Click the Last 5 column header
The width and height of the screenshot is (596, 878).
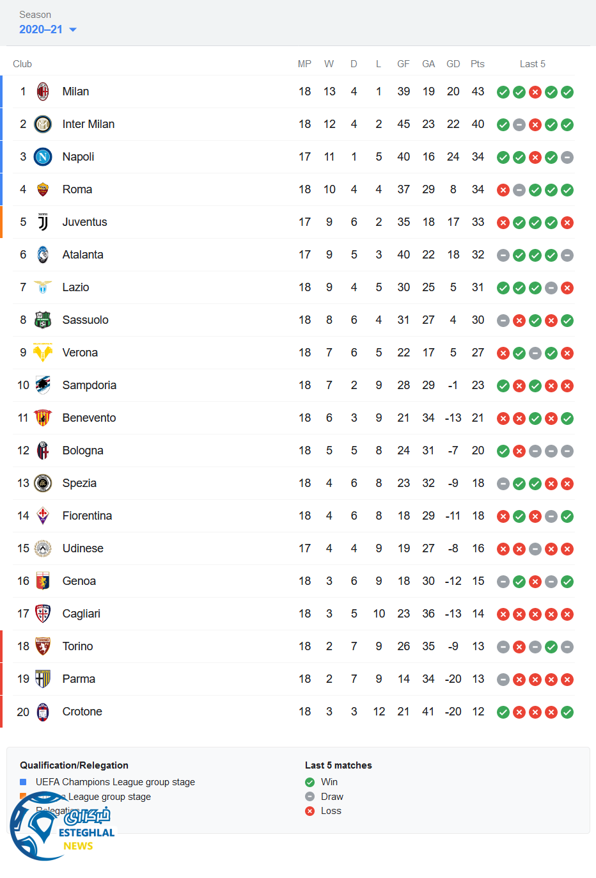(533, 64)
